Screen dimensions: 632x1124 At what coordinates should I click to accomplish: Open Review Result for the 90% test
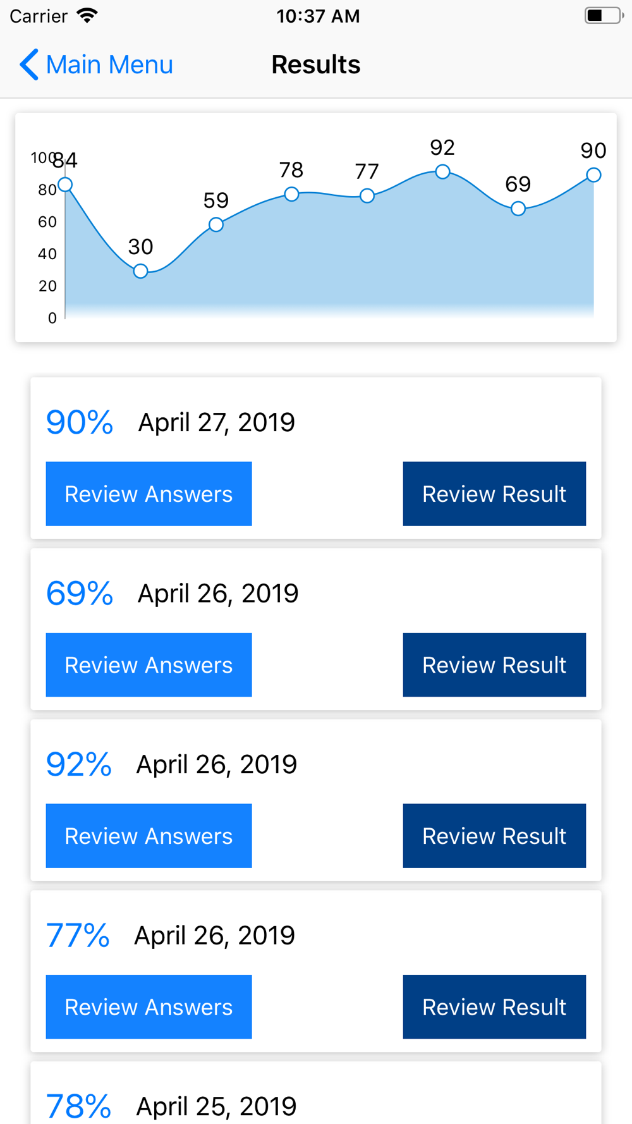pos(494,494)
